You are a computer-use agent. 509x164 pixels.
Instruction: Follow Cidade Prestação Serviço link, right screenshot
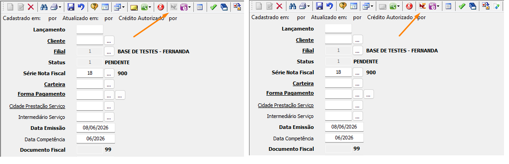point(286,105)
